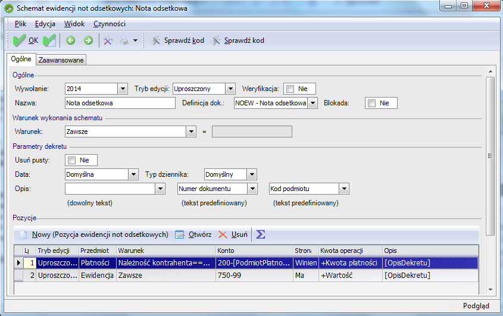Viewport: 503px width, 316px height.
Task: Click Nowy (Pozycja ewidencji not odsetkowych) button
Action: (x=100, y=234)
